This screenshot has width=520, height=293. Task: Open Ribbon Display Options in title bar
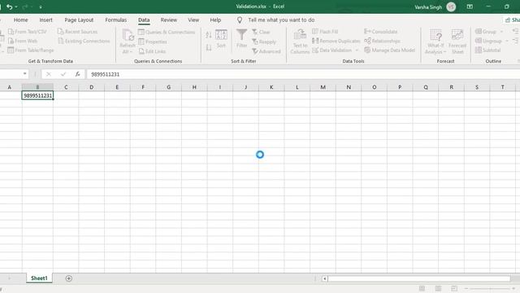tap(470, 7)
